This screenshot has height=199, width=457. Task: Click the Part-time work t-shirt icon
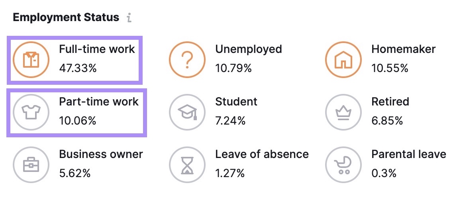[x=31, y=112]
